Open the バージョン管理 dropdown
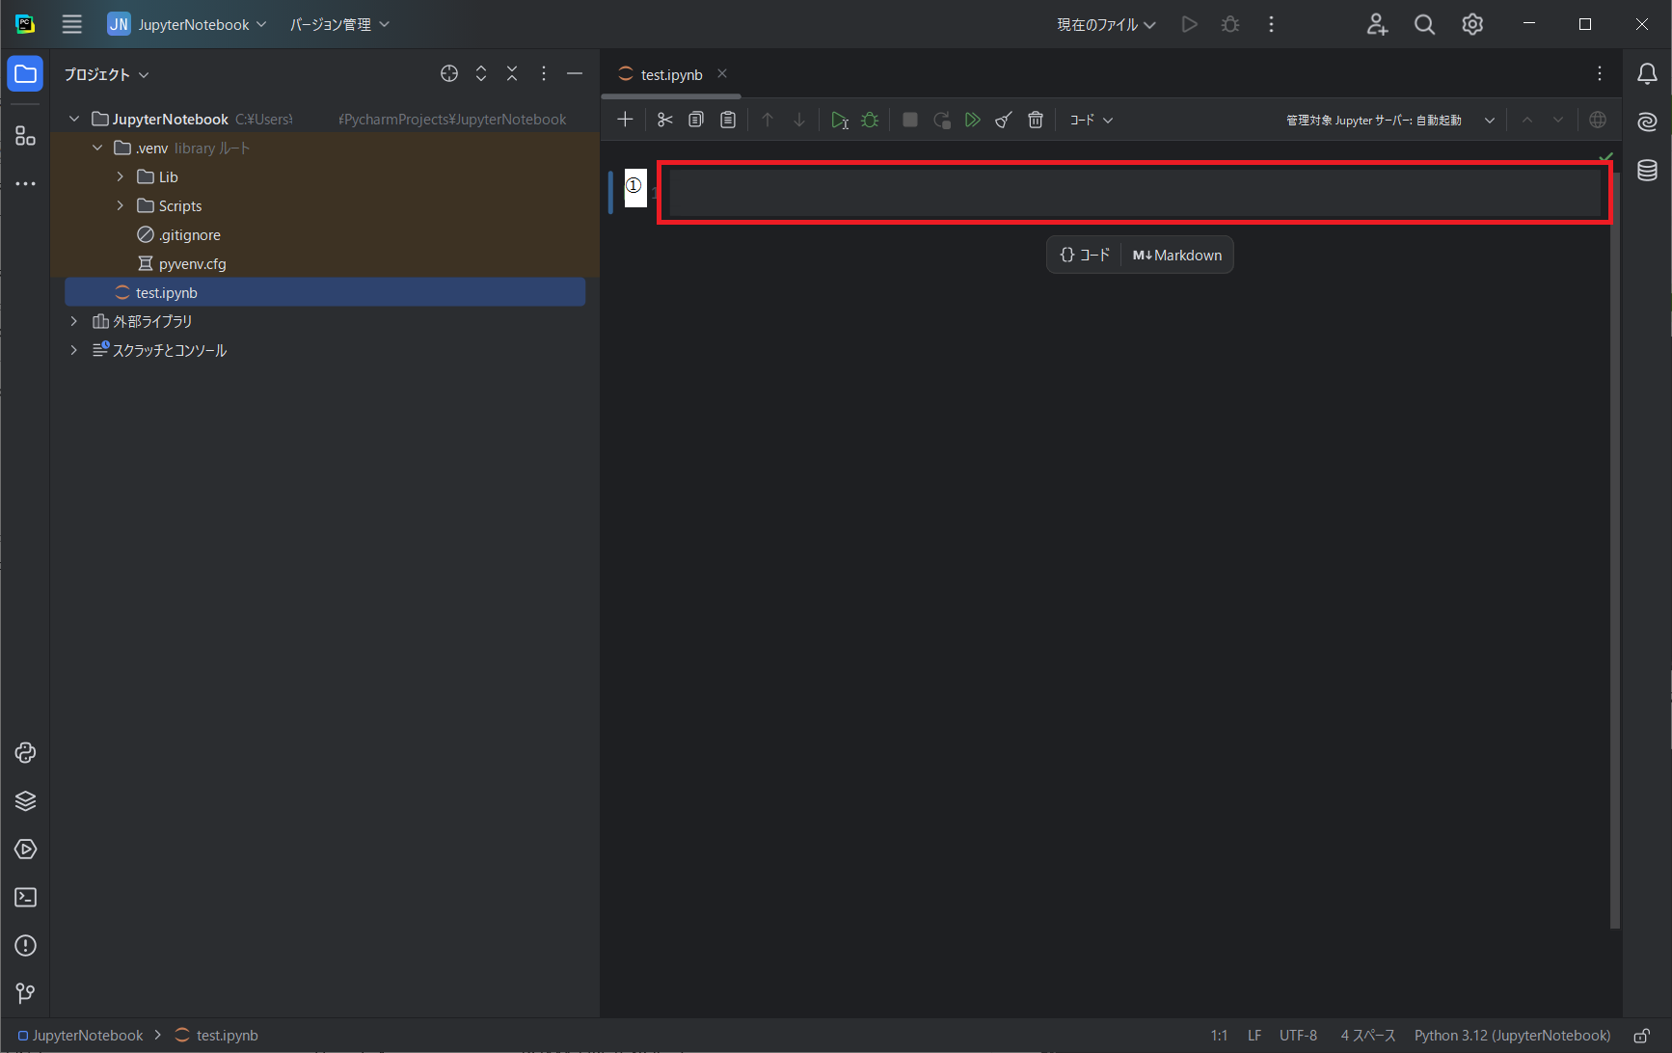The height and width of the screenshot is (1053, 1672). [339, 24]
